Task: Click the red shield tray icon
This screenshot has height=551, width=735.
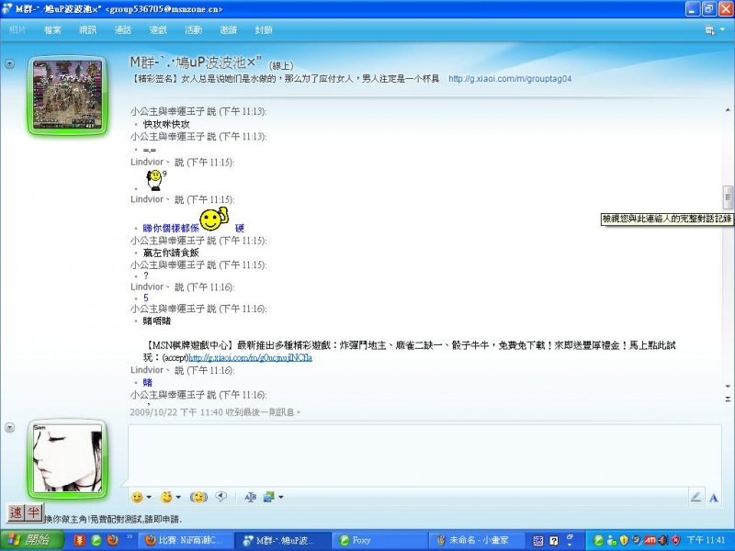Action: point(675,540)
